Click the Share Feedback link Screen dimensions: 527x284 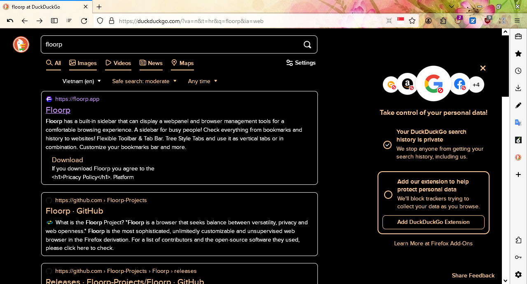[x=473, y=275]
